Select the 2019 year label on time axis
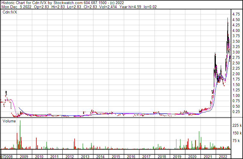 pos(177,157)
